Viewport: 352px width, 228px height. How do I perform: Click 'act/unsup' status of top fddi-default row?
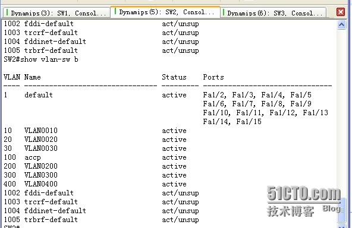click(x=181, y=24)
